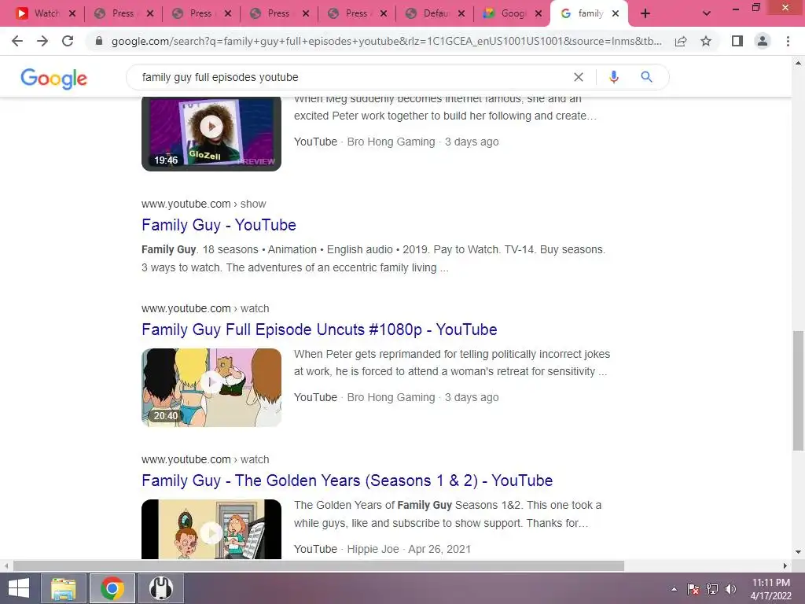This screenshot has height=604, width=805.
Task: Open the Chrome three-dot menu
Action: click(788, 41)
